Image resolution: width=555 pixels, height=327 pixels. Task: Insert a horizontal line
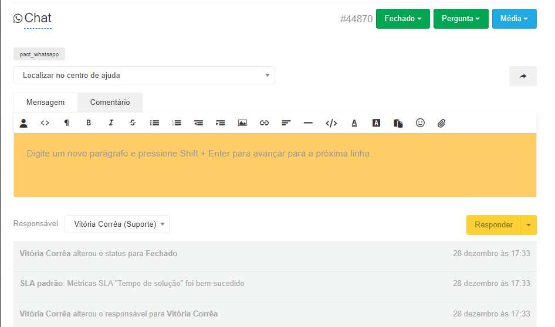click(x=308, y=123)
